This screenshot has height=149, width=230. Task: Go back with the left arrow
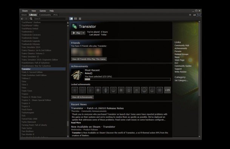tap(22, 19)
